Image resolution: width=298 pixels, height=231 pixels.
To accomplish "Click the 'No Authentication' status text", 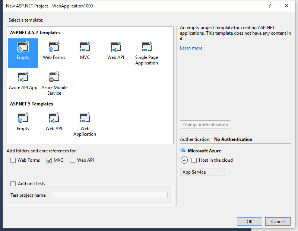I will point(233,139).
